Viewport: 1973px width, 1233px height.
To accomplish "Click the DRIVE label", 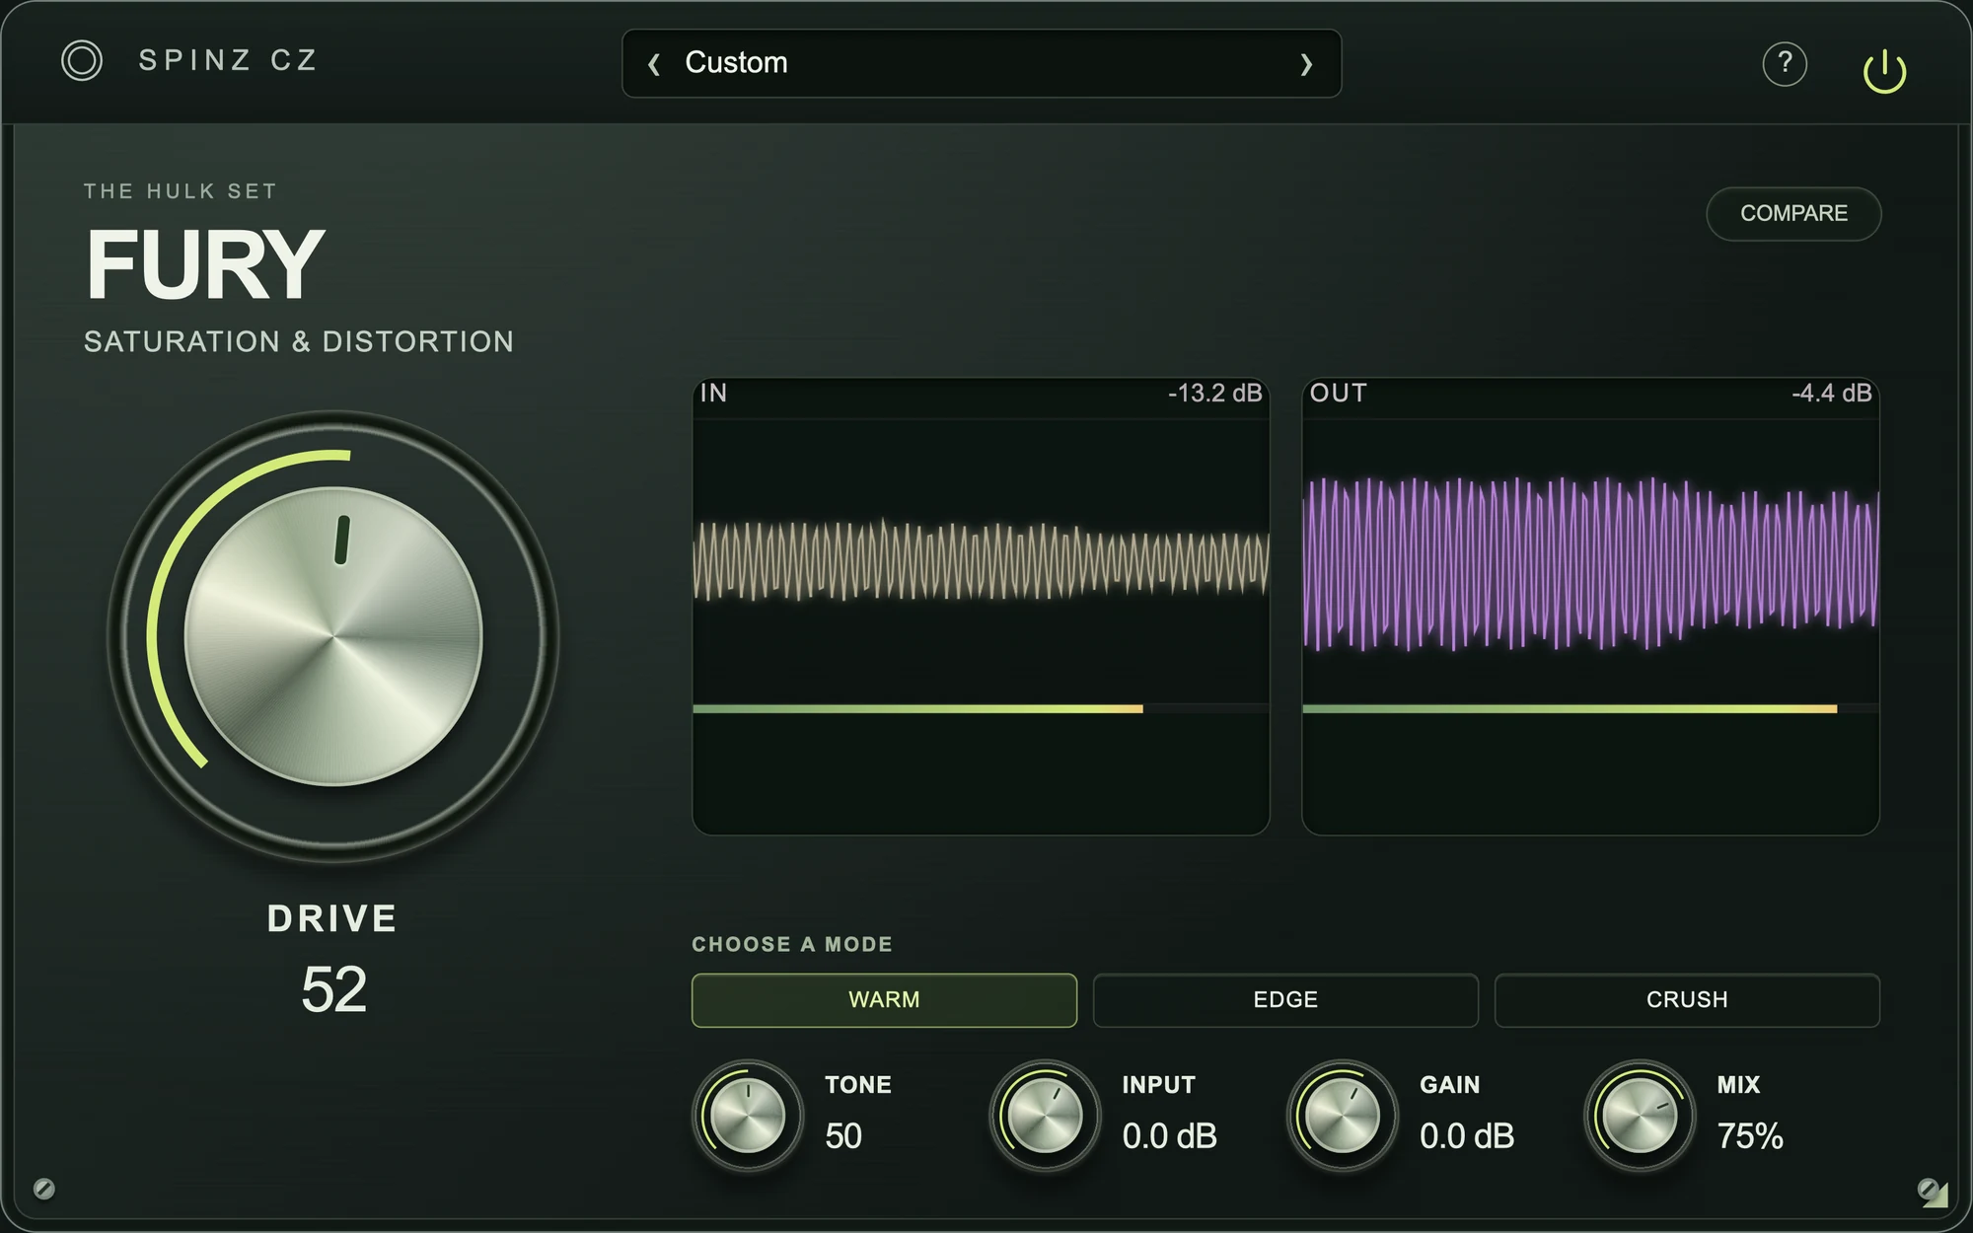I will tap(332, 918).
